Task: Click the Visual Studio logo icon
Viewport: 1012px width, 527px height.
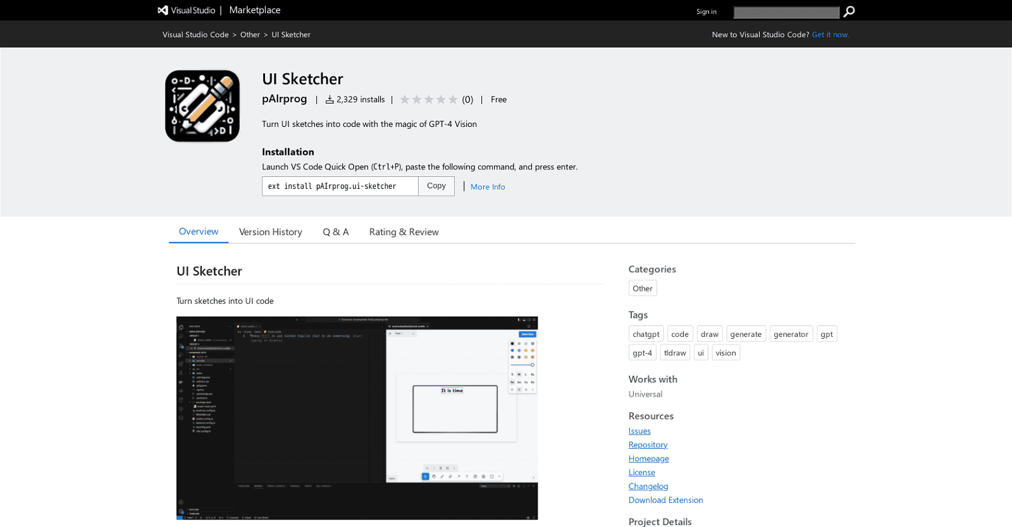Action: click(x=163, y=10)
